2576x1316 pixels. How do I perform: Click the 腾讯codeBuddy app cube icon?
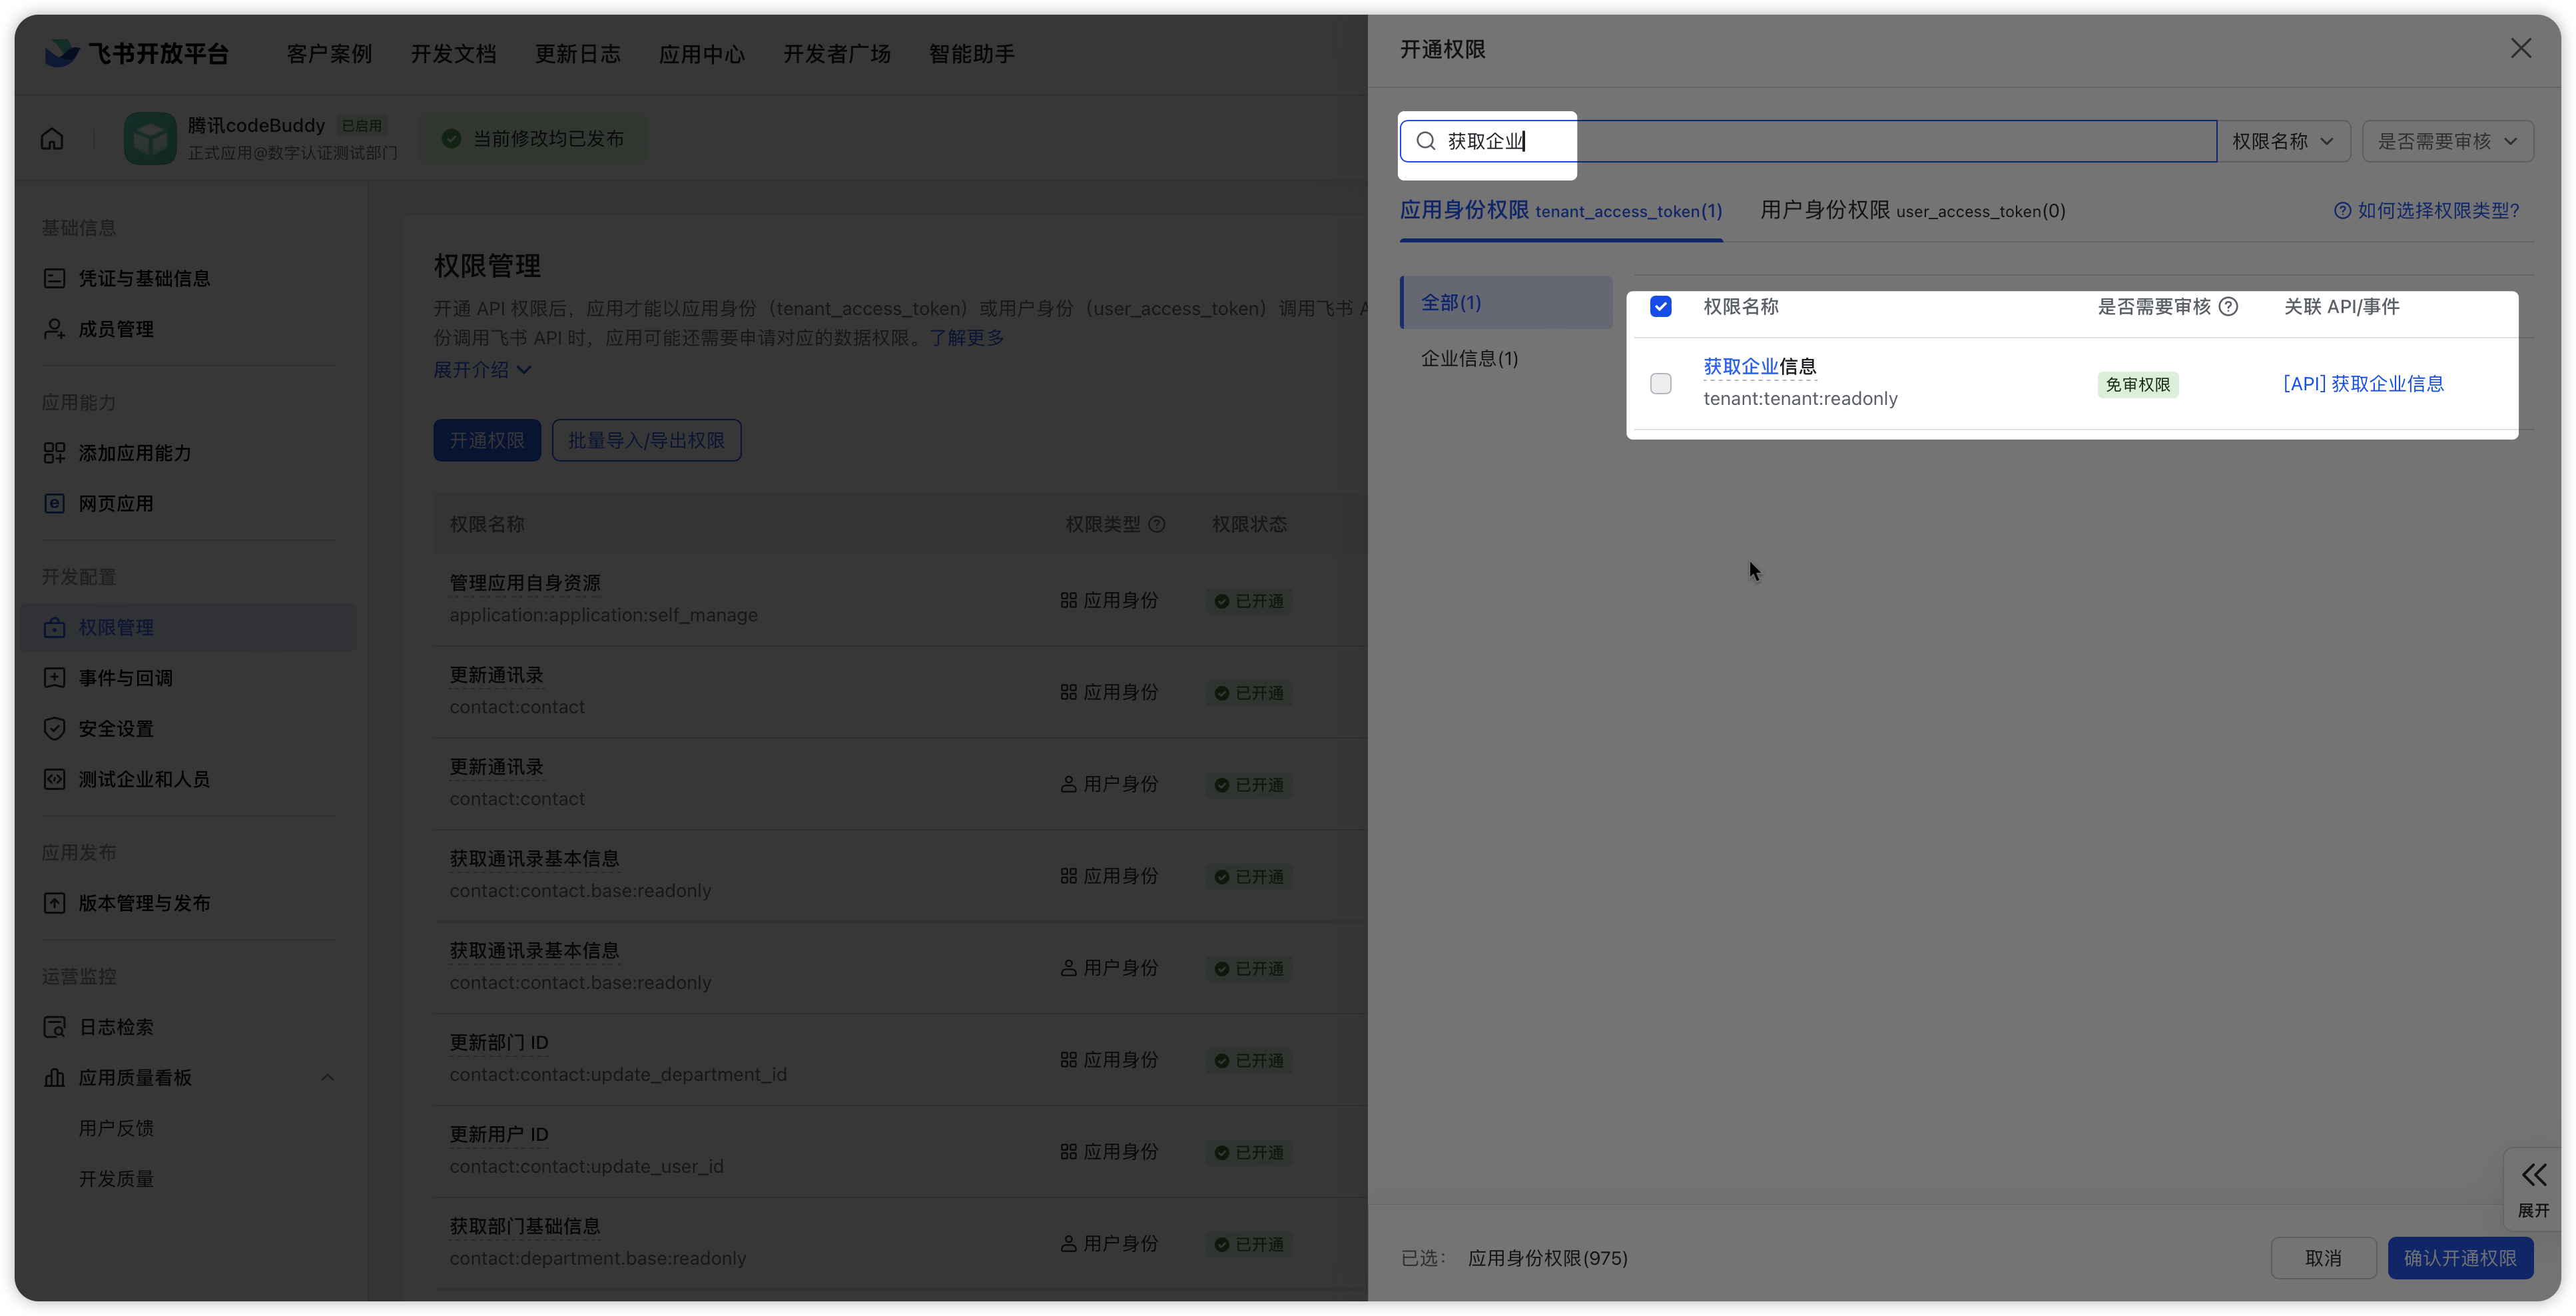150,139
